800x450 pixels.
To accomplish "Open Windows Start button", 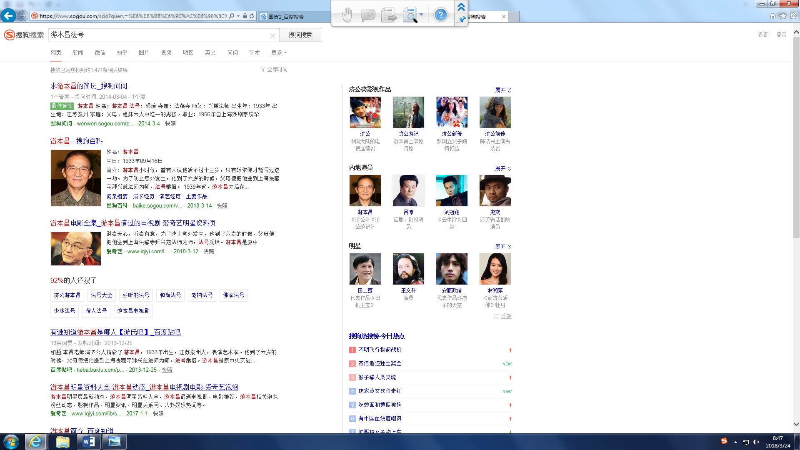I will [x=11, y=442].
